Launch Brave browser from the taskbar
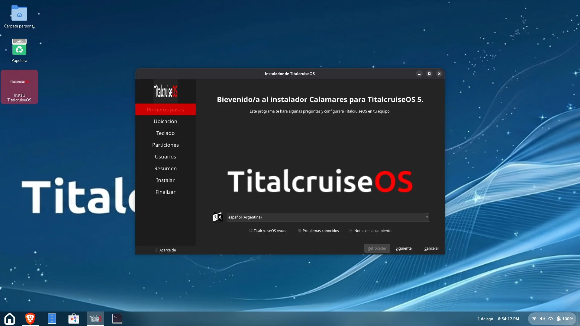 click(30, 319)
